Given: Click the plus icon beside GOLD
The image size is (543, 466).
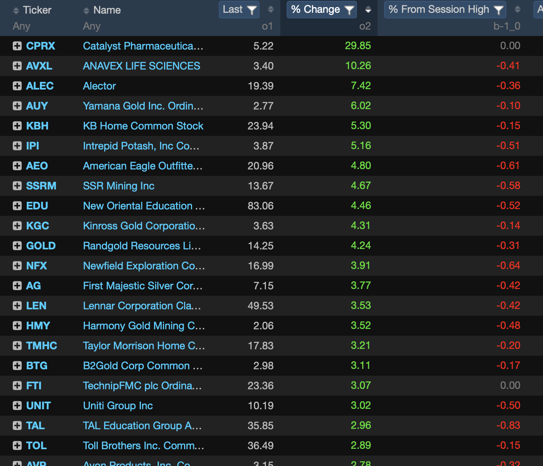Looking at the screenshot, I should coord(17,246).
